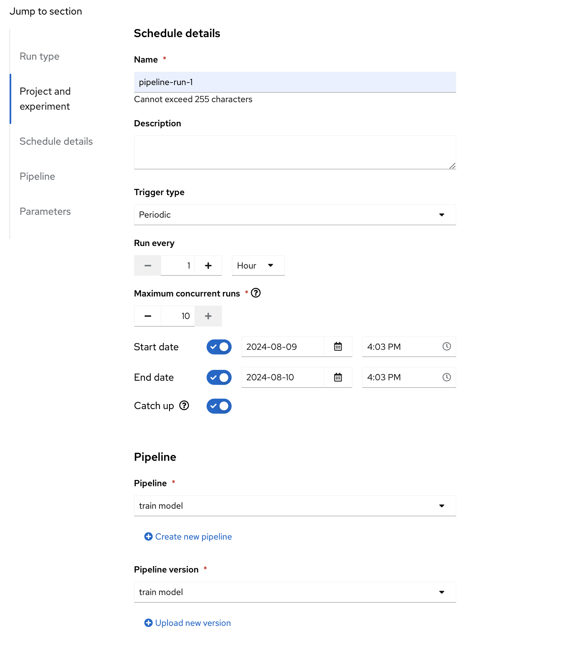Click the Start date time field 4:03 PM

tap(409, 347)
